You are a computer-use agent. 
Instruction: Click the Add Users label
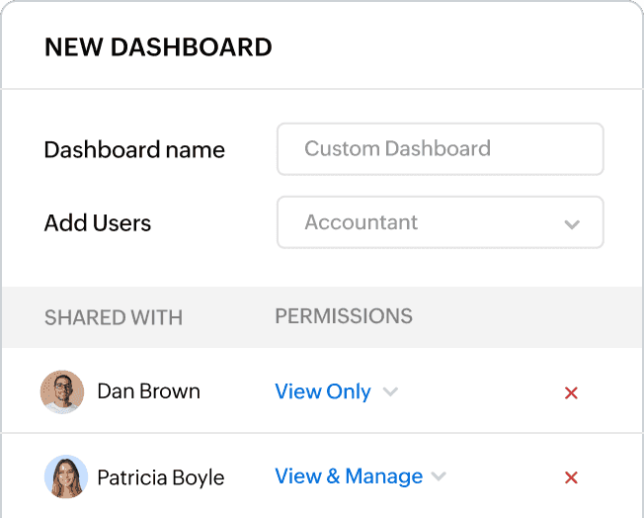pyautogui.click(x=98, y=223)
